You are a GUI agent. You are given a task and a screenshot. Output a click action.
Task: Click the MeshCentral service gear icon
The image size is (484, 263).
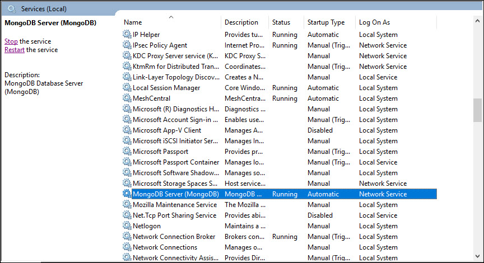[127, 98]
